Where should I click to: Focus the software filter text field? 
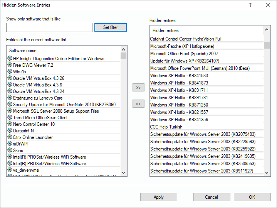click(x=49, y=27)
